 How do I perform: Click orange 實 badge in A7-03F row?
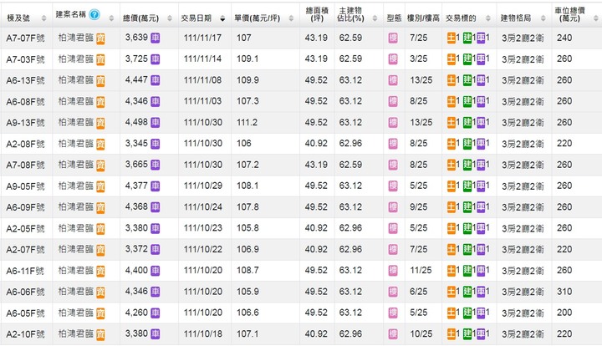[x=100, y=59]
